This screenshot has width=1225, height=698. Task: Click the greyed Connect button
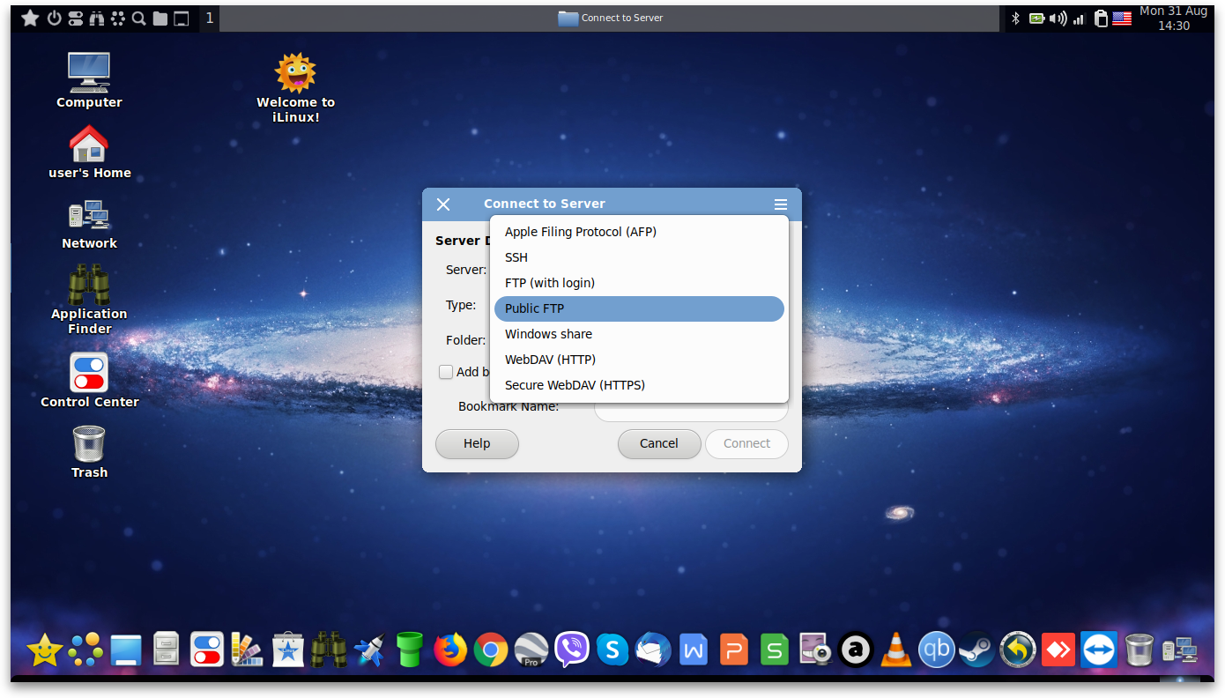(x=746, y=443)
